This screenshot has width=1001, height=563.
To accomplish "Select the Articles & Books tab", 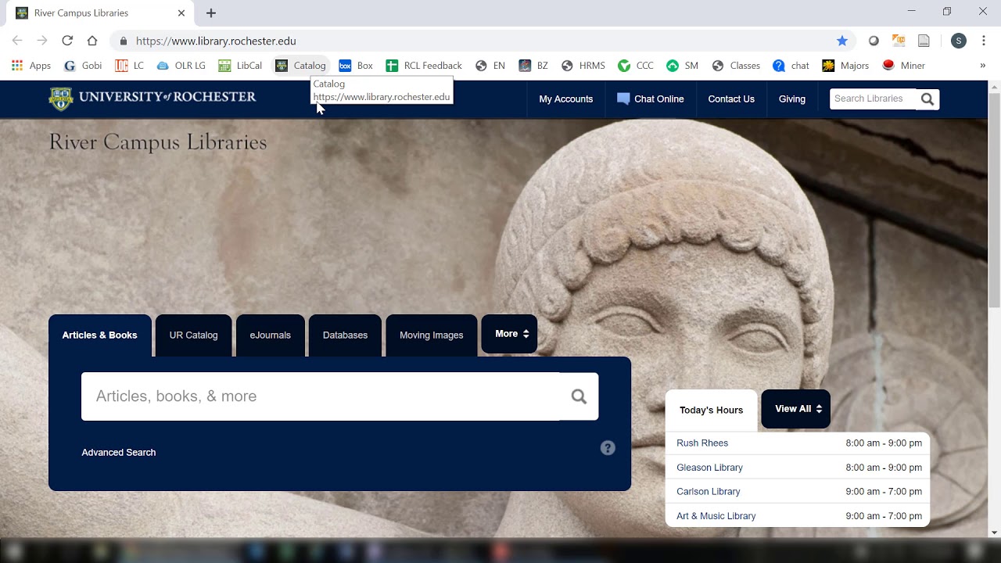I will (x=100, y=335).
